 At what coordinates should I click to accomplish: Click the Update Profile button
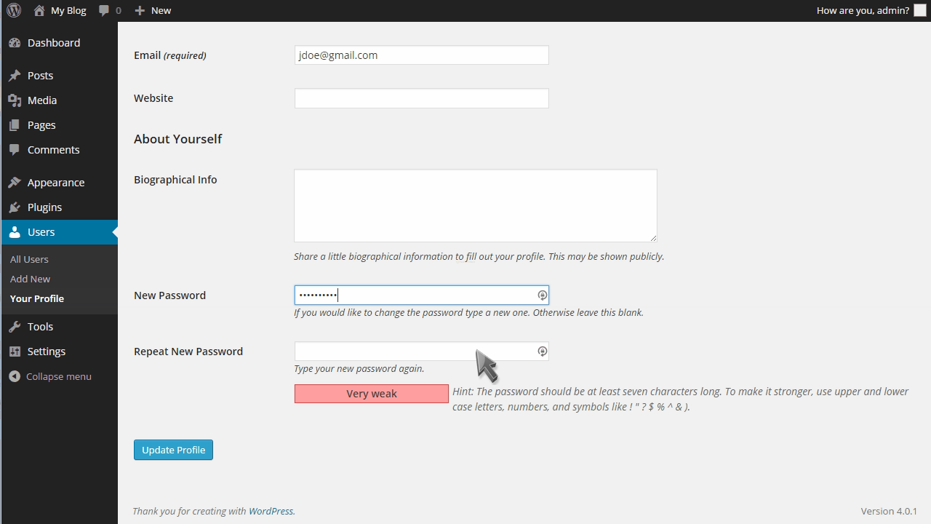[x=173, y=450]
